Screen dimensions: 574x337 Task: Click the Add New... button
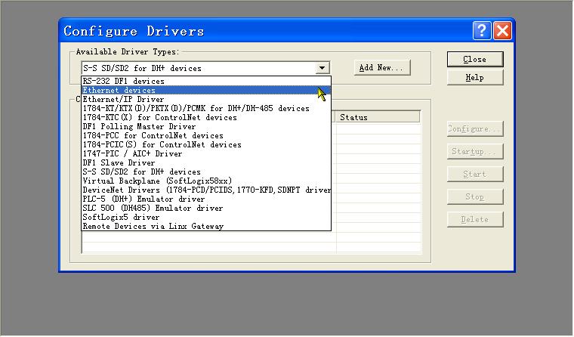pyautogui.click(x=382, y=68)
